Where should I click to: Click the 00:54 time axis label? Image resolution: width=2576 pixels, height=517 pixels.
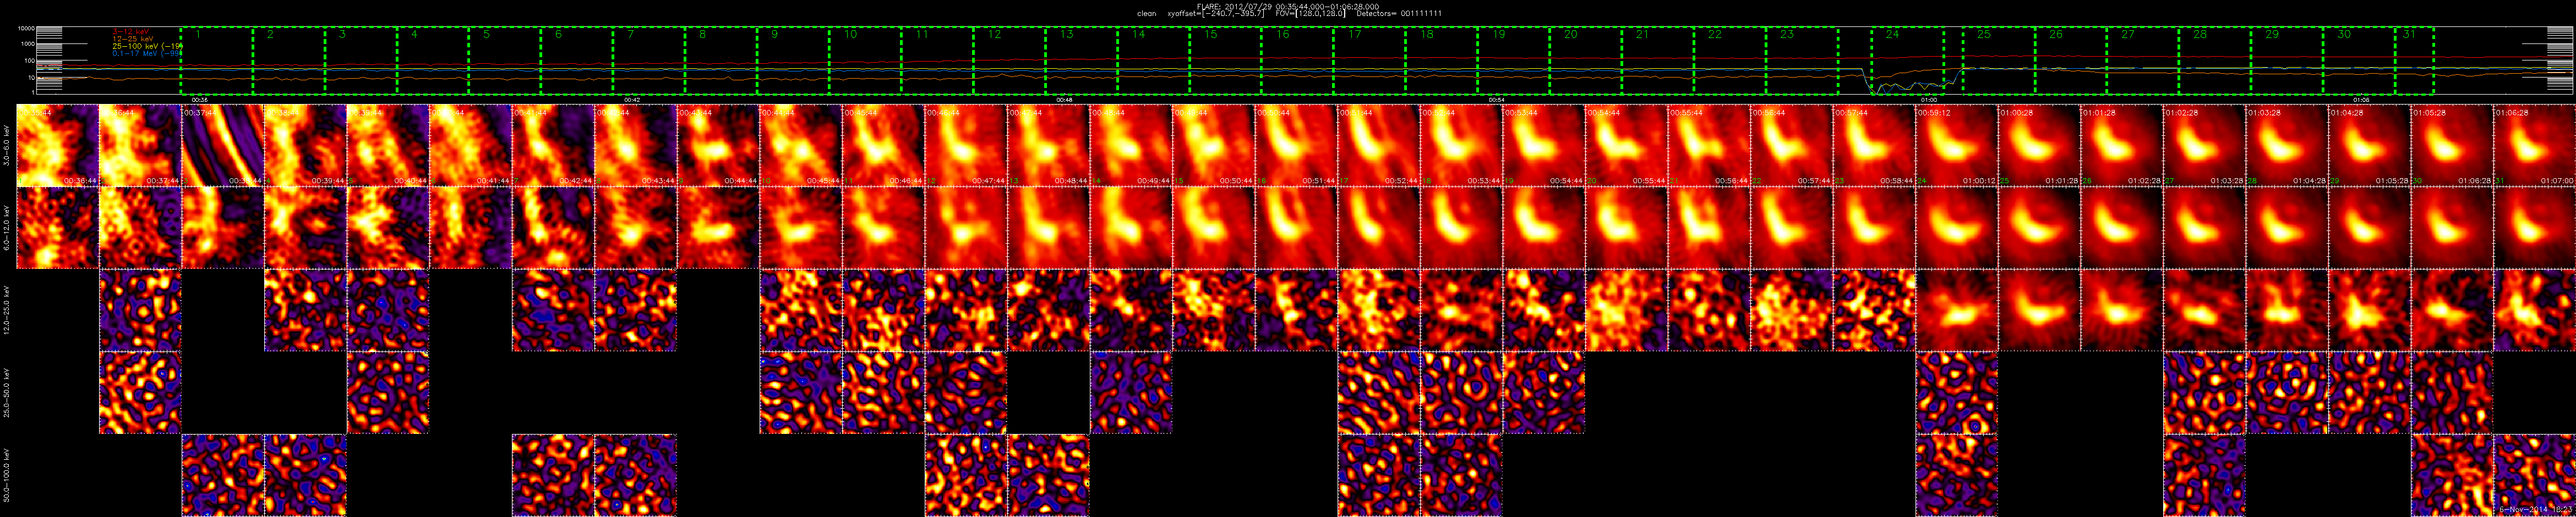1496,100
